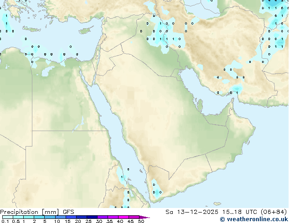Click the 30 to 35 mm legend swatch

[102, 217]
